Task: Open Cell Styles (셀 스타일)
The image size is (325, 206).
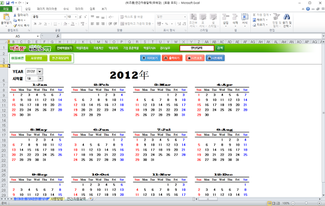Action: 213,20
